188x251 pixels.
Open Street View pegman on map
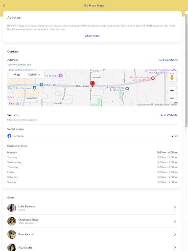click(172, 77)
